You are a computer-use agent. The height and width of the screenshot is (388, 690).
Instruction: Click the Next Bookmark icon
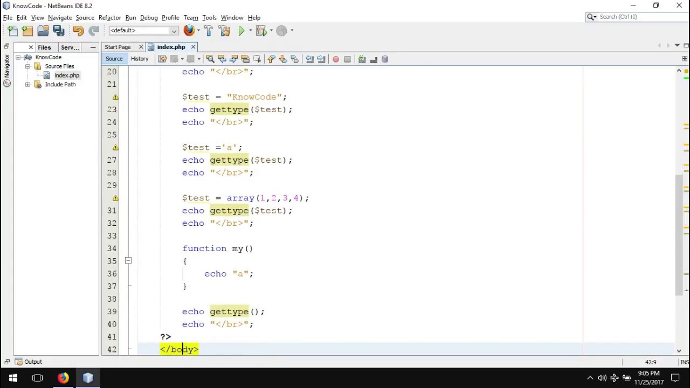(282, 59)
